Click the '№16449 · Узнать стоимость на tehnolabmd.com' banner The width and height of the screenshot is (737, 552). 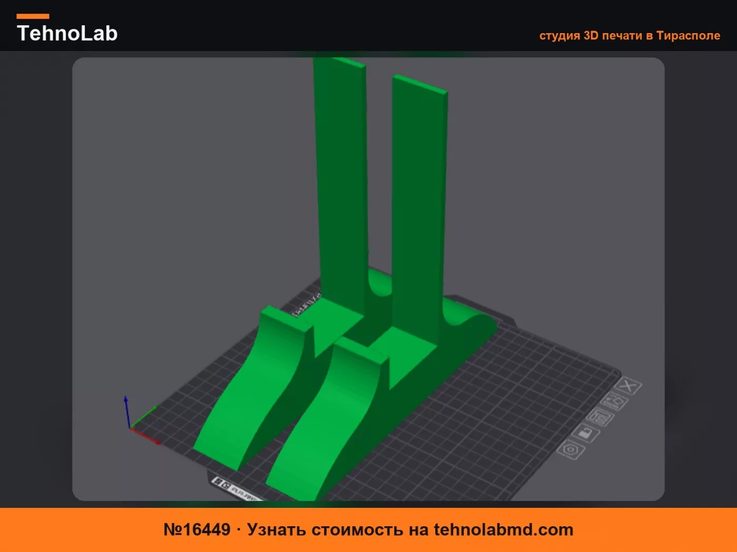click(x=368, y=529)
